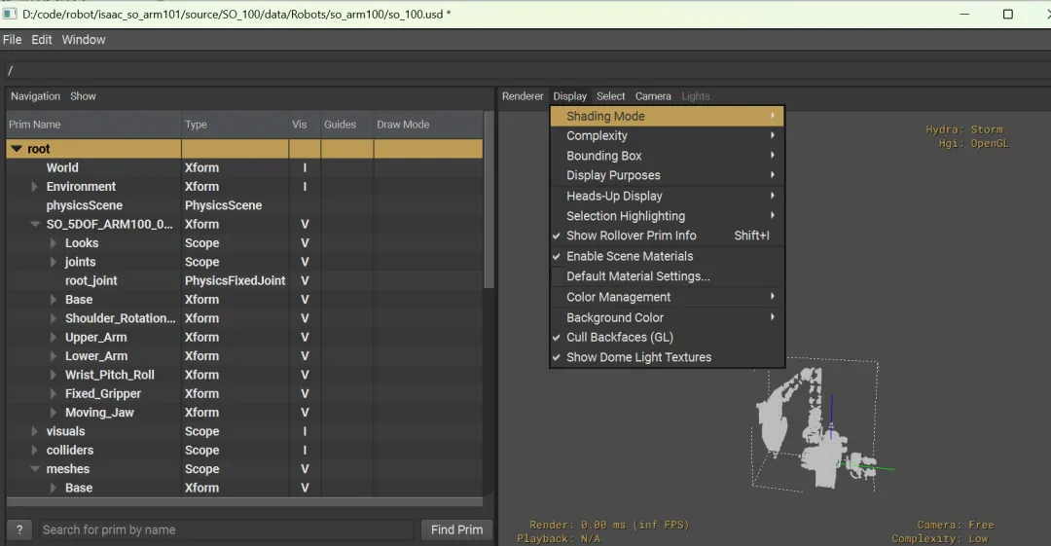This screenshot has height=546, width=1051.
Task: Expand the Upper_Arm prim
Action: [x=53, y=337]
